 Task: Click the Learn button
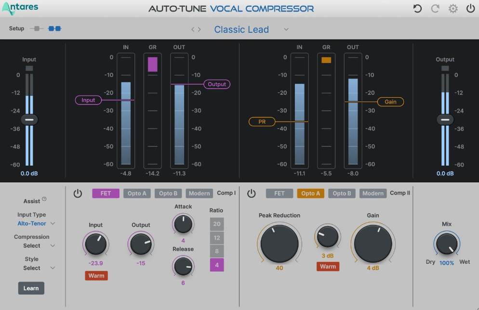(x=31, y=288)
